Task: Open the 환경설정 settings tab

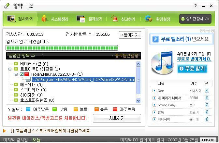Action: [158, 19]
